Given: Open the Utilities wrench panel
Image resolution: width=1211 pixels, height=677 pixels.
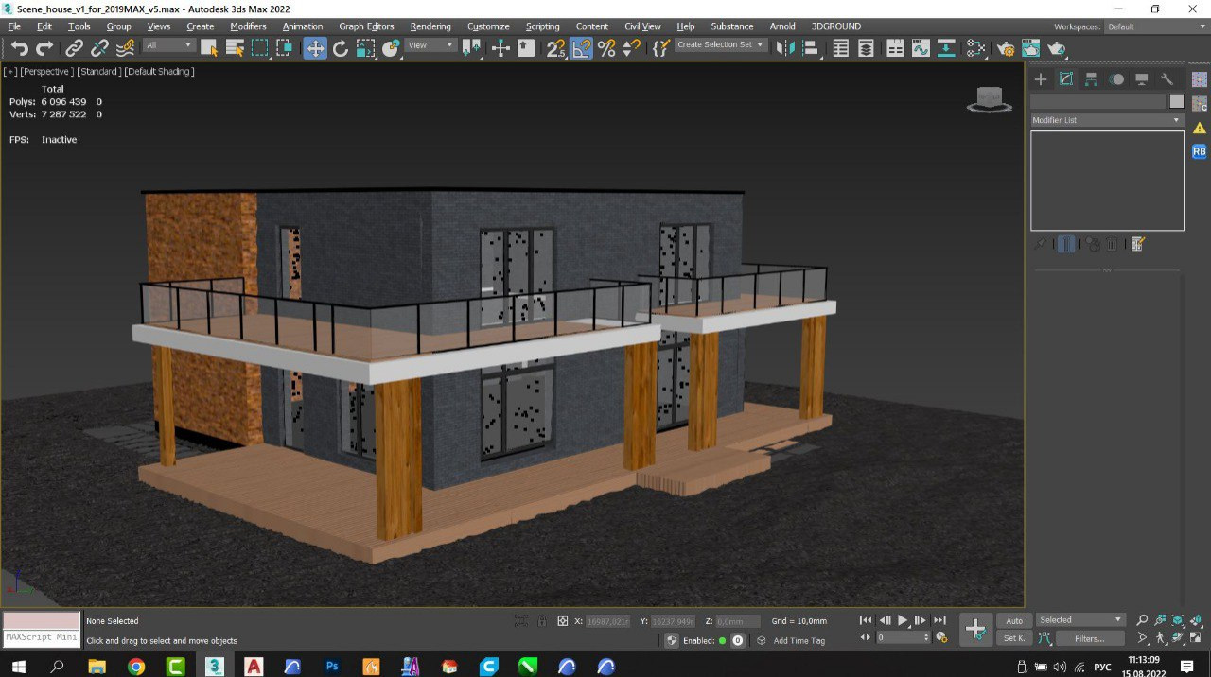Looking at the screenshot, I should coord(1167,79).
